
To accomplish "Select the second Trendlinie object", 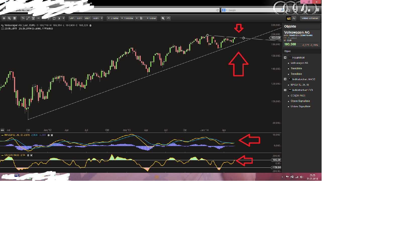I will coord(296,74).
